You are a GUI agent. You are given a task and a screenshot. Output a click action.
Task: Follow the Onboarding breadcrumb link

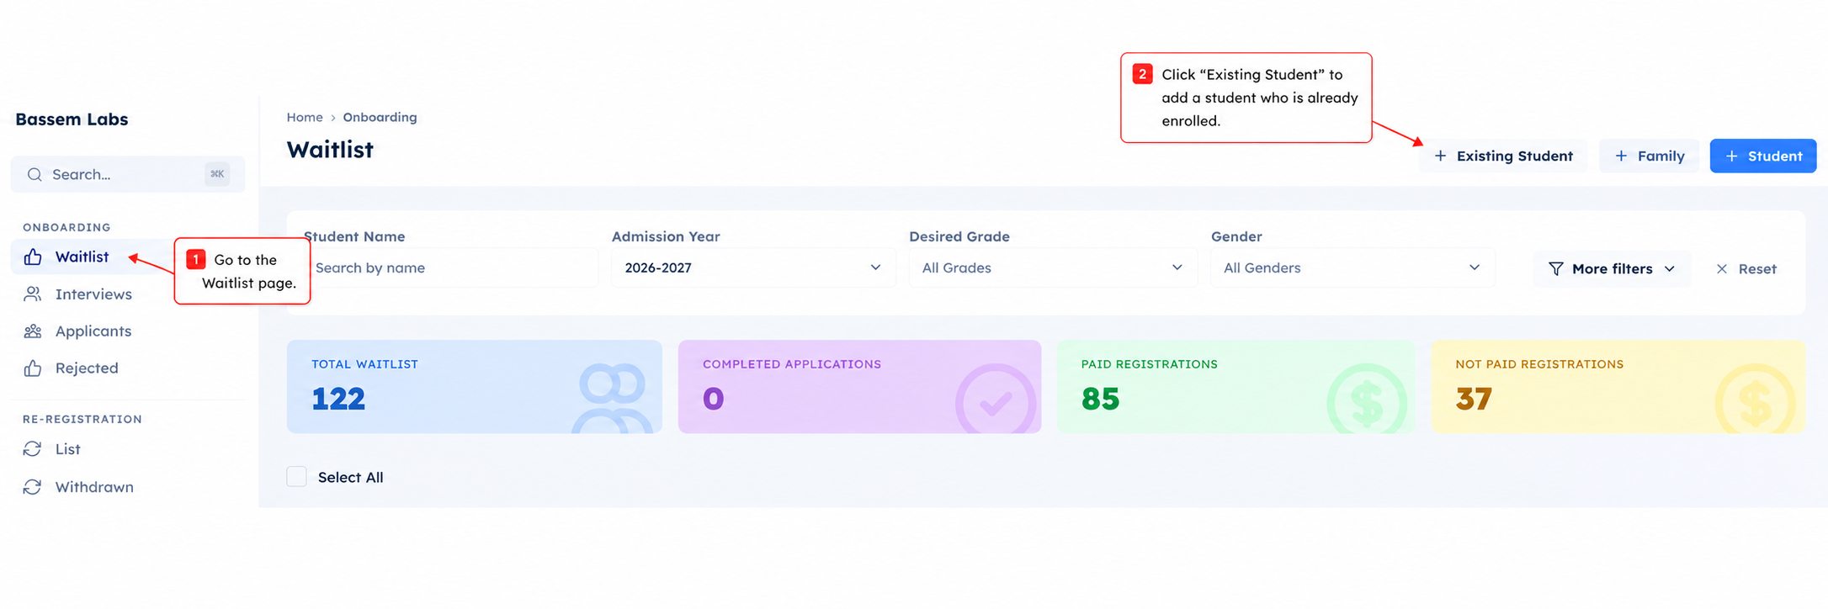coord(380,117)
